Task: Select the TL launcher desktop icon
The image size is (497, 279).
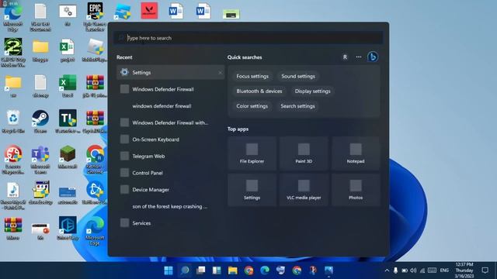Action: coord(68,122)
